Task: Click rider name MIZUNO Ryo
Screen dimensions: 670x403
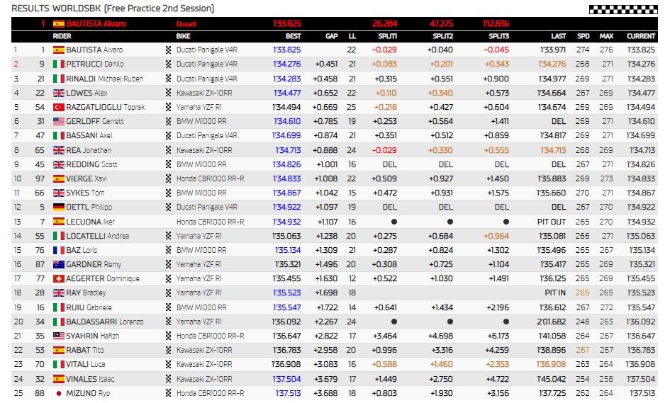Action: [x=88, y=393]
